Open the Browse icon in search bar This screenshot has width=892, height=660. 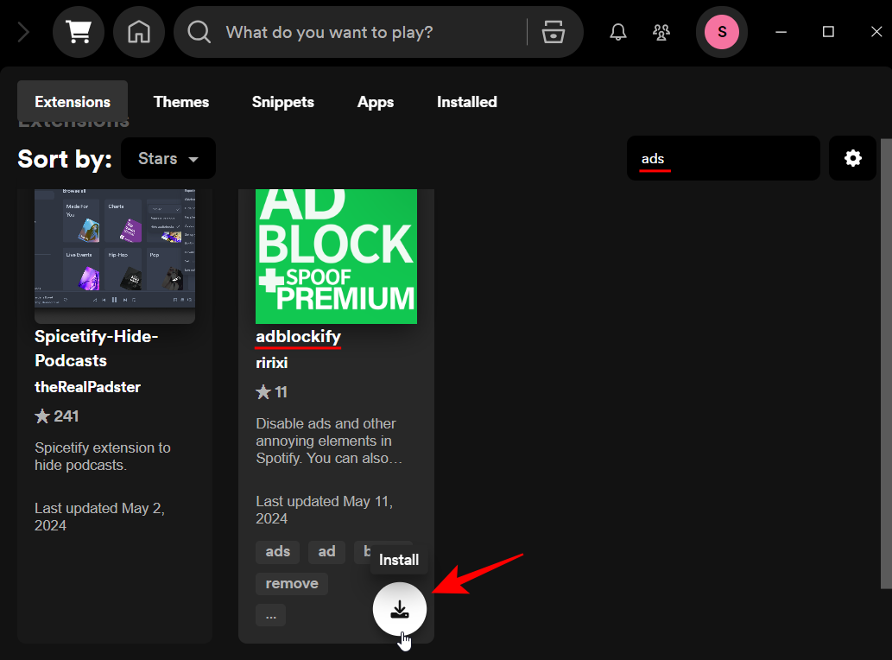553,33
